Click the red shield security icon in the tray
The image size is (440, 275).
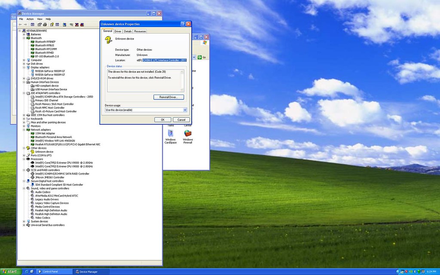(x=406, y=272)
